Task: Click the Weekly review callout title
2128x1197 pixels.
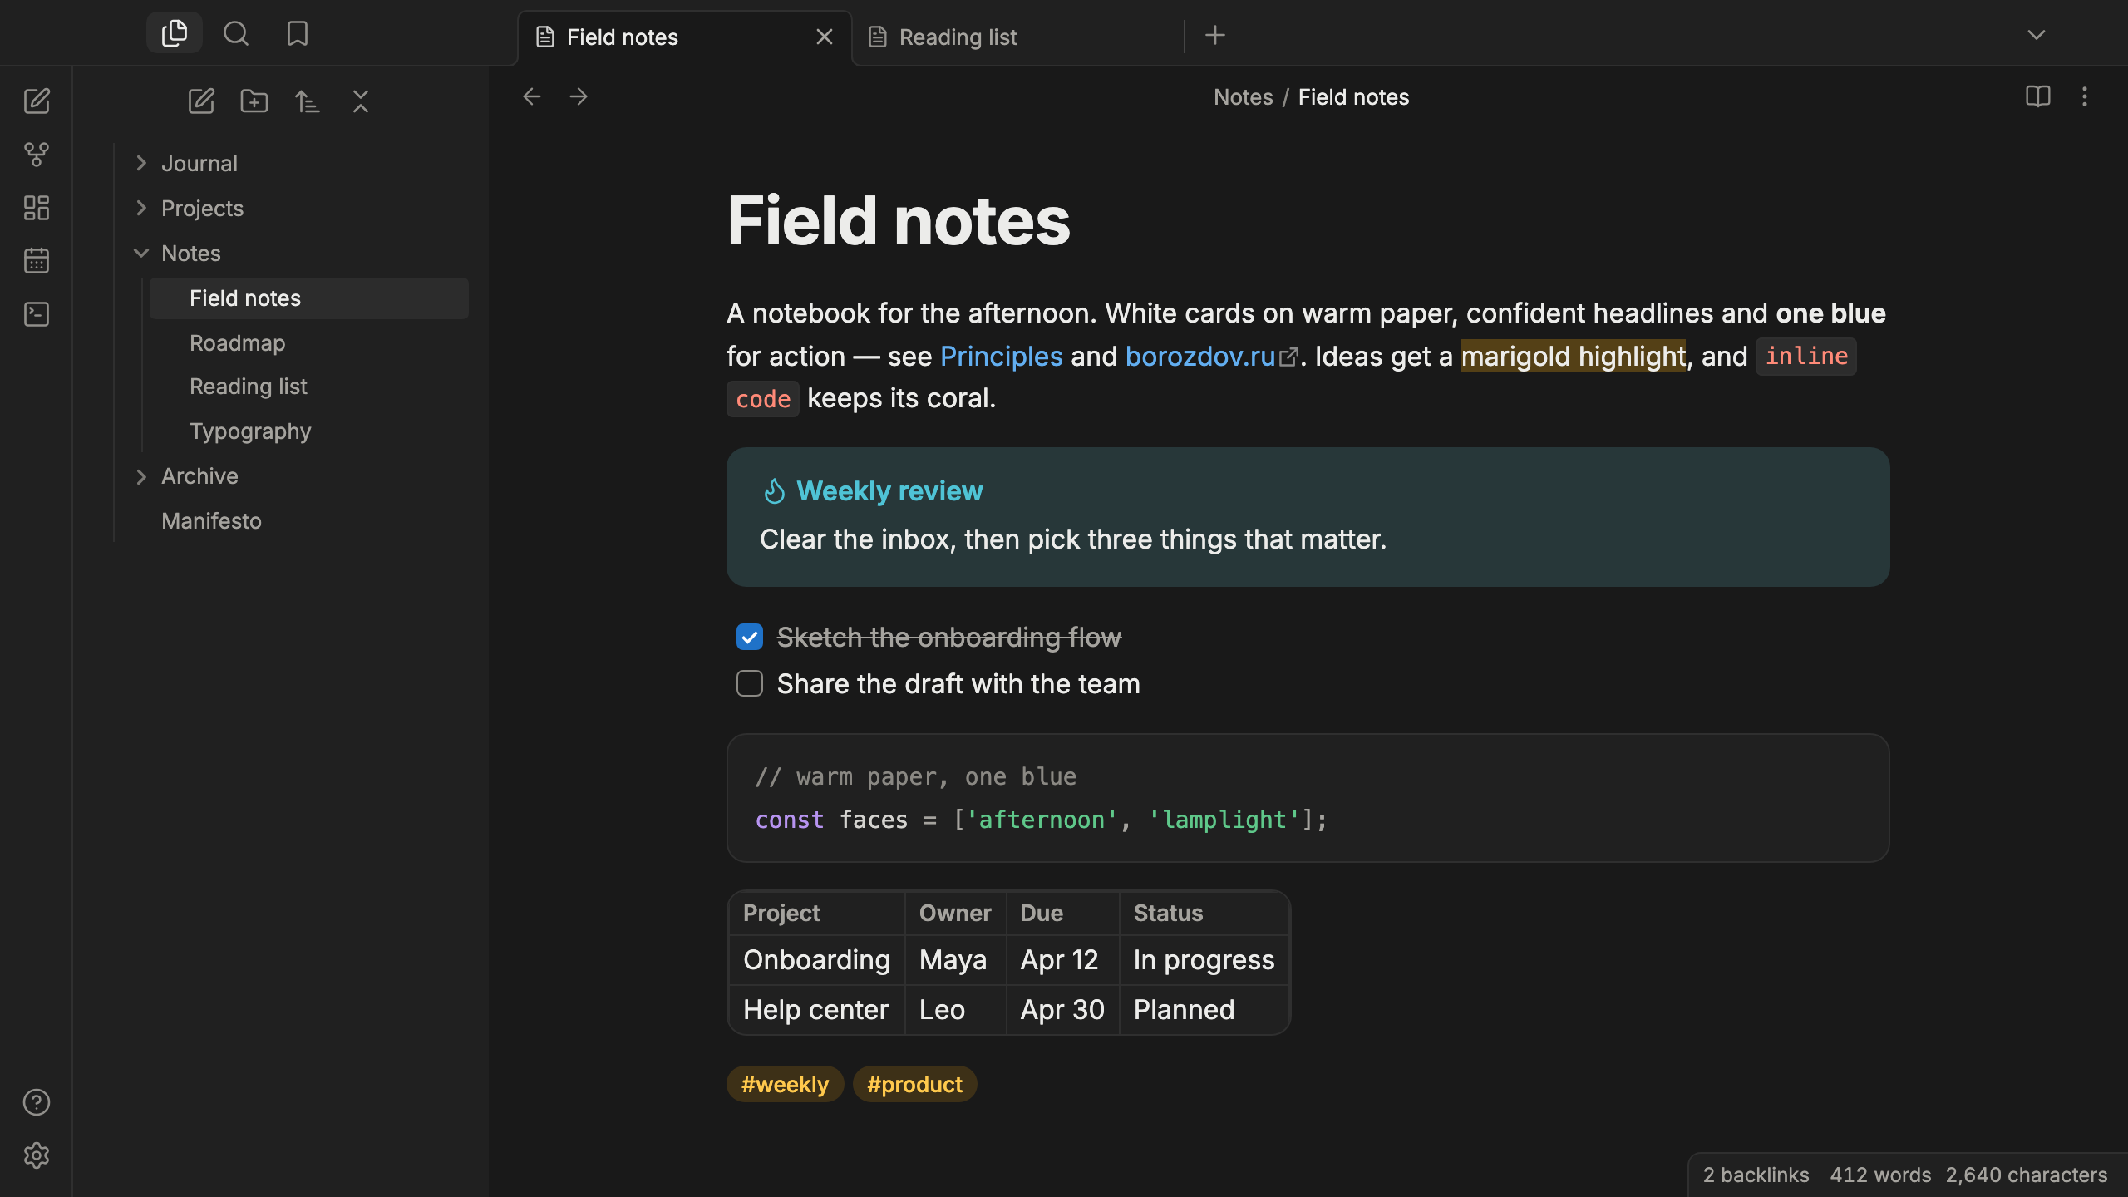Action: coord(889,491)
